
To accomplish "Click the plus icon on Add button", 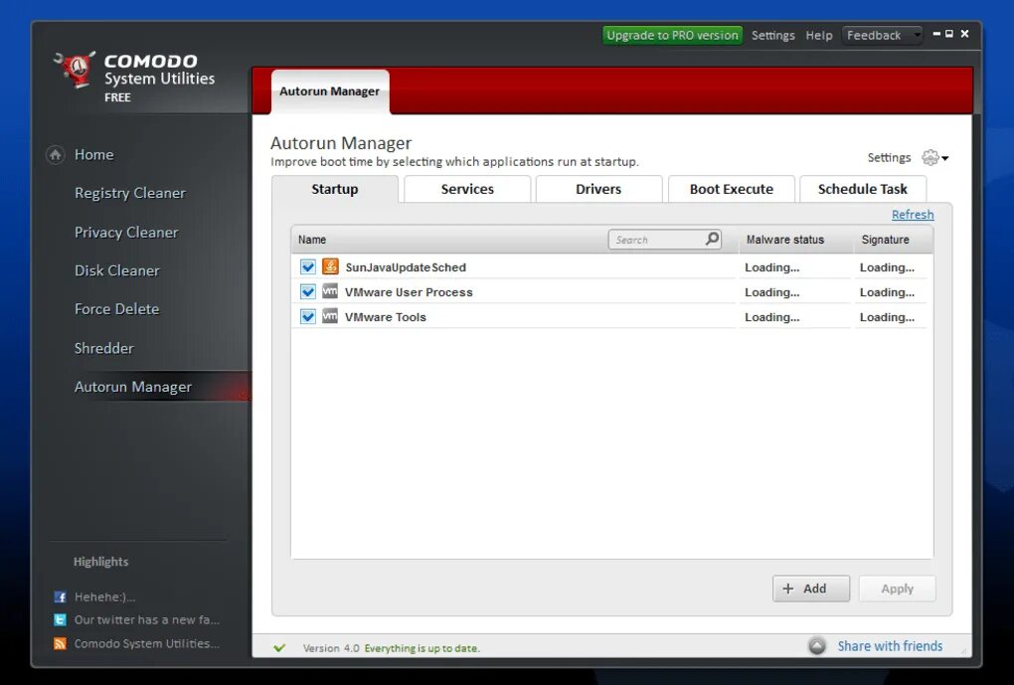I will point(787,589).
